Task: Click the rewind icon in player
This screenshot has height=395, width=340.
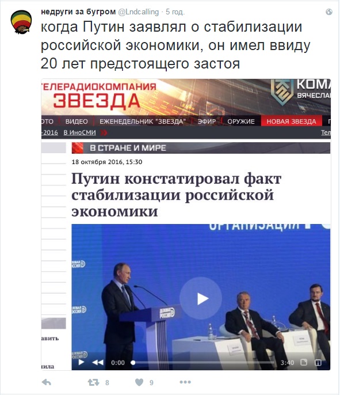Action: pos(98,362)
